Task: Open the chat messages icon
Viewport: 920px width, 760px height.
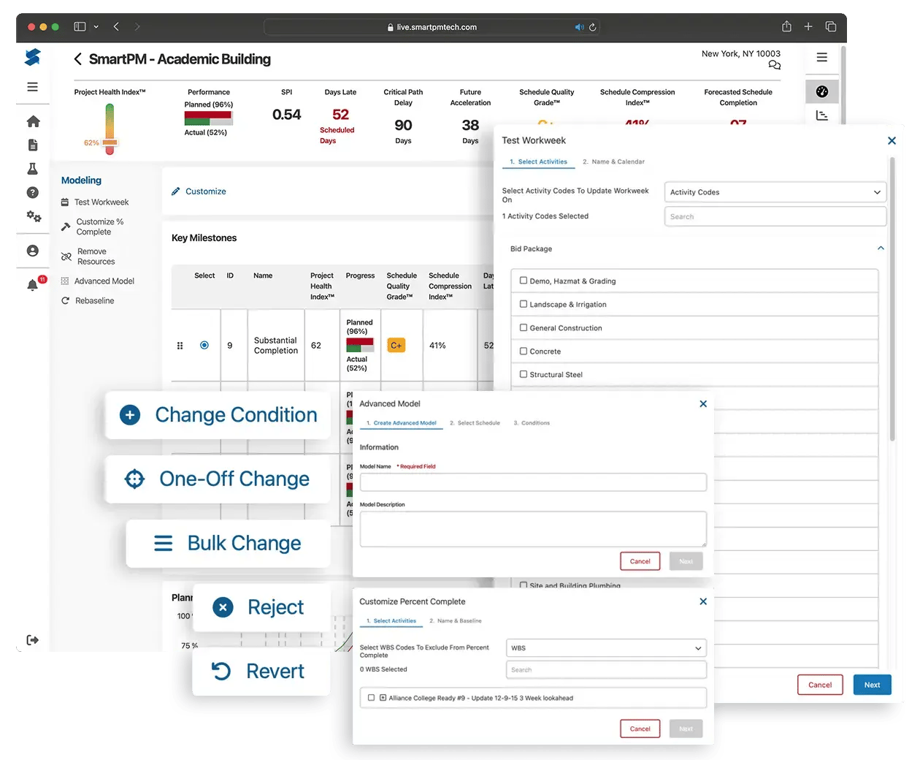Action: (775, 66)
